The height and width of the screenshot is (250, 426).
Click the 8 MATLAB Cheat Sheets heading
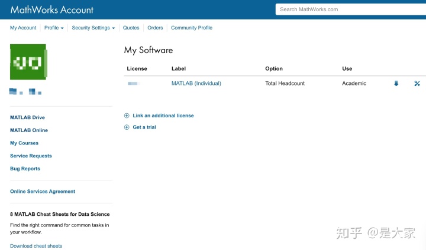coord(60,214)
